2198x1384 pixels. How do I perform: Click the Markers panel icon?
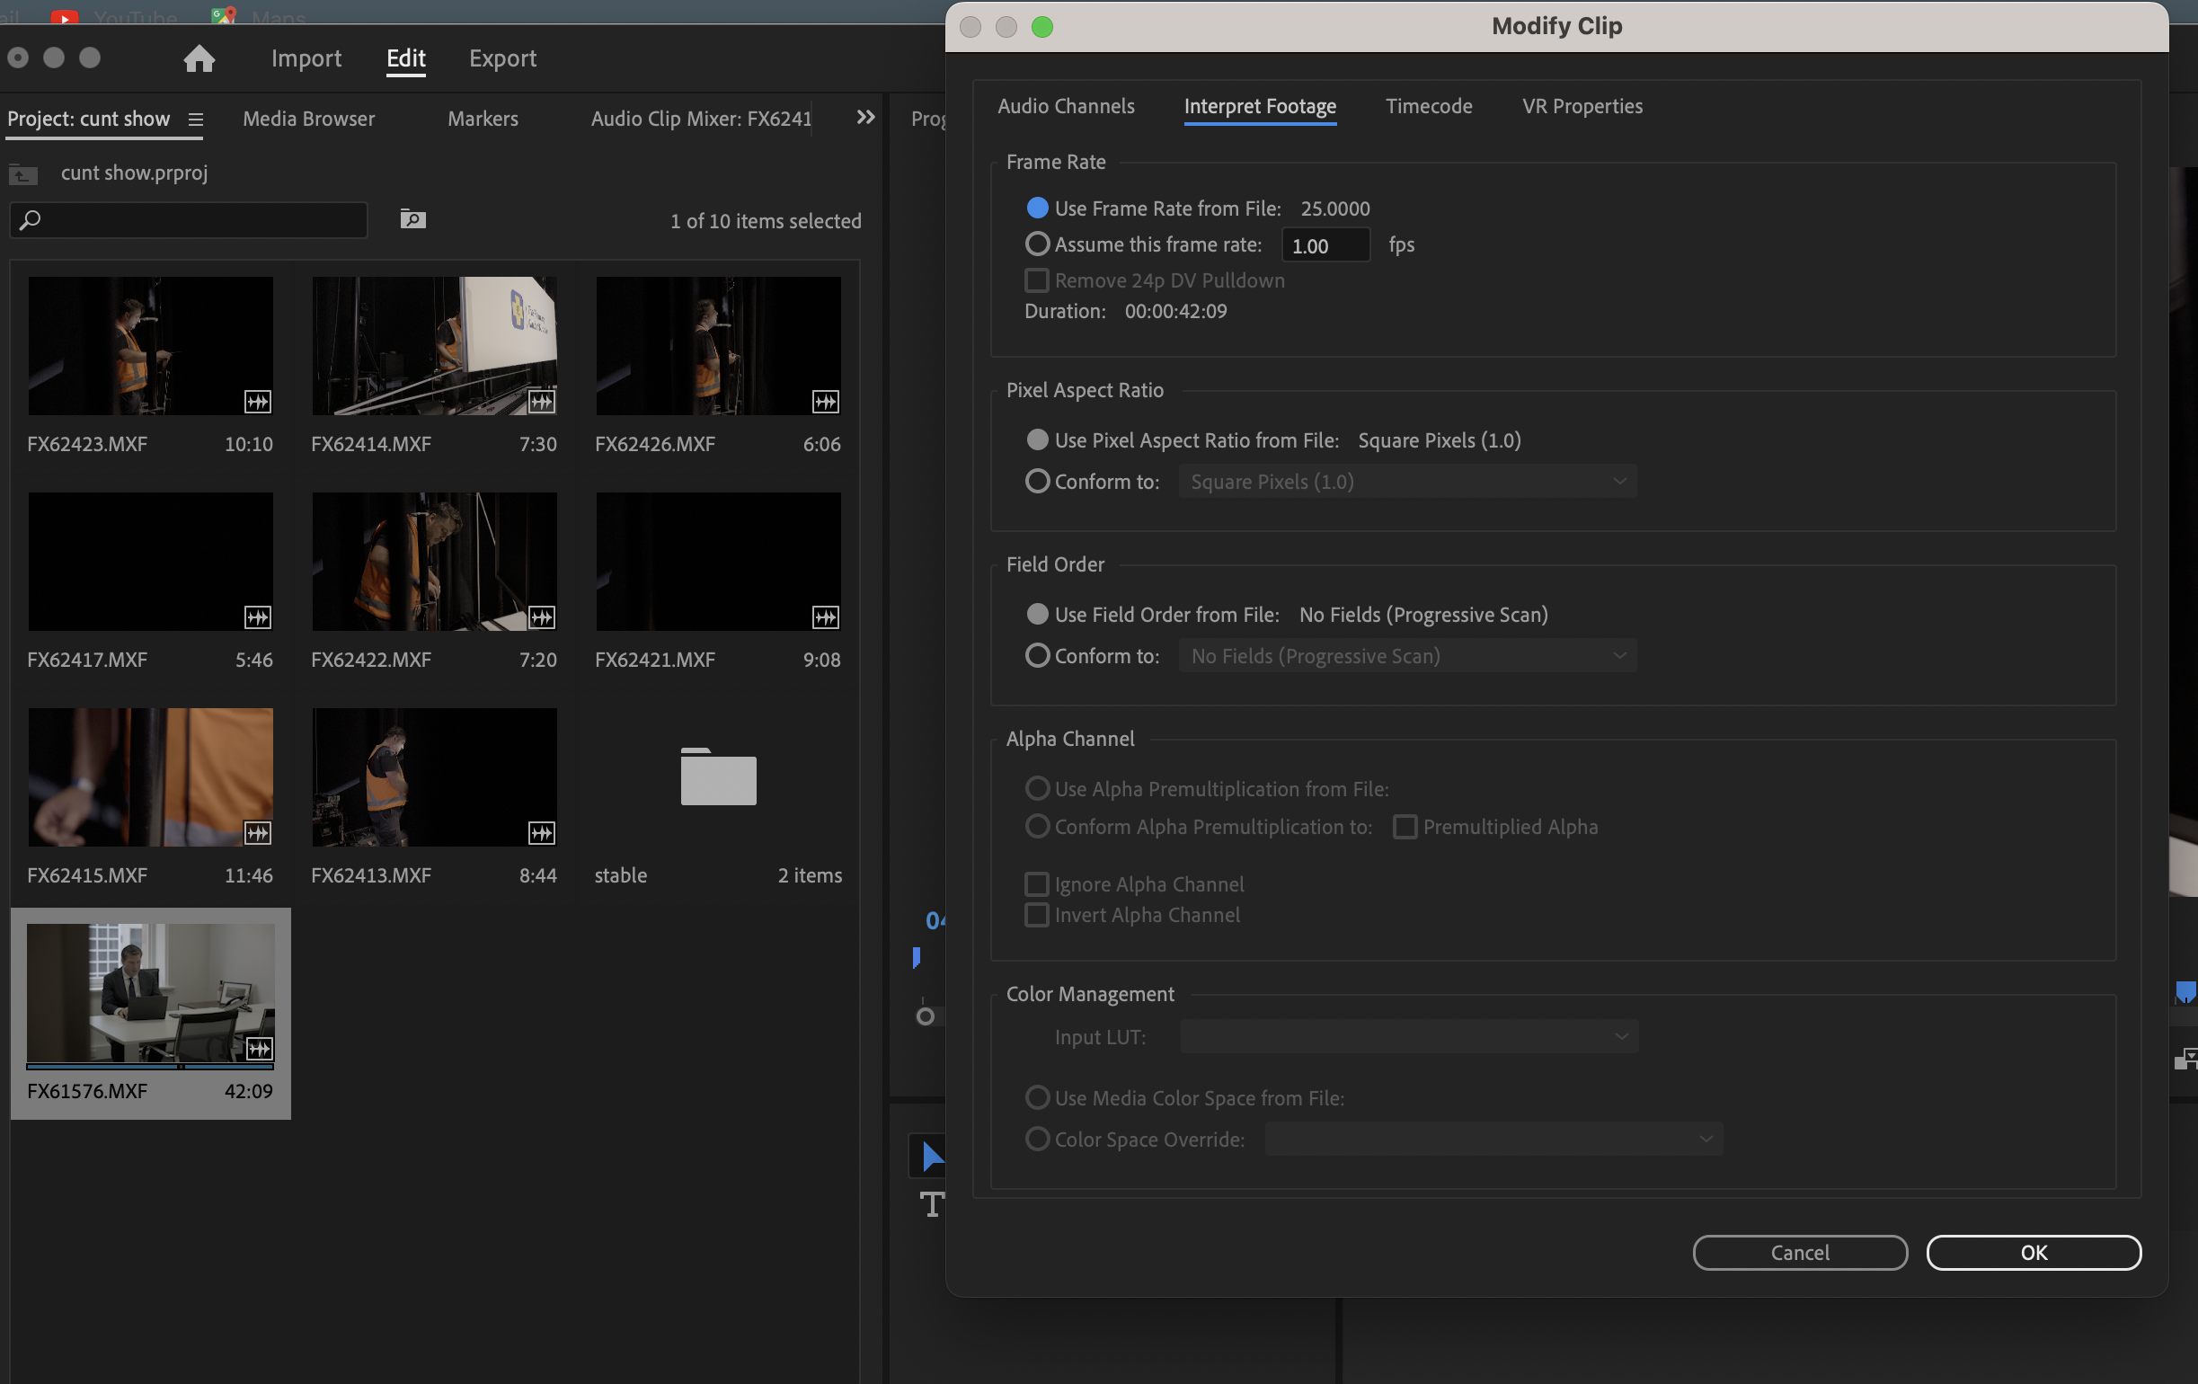tap(483, 118)
